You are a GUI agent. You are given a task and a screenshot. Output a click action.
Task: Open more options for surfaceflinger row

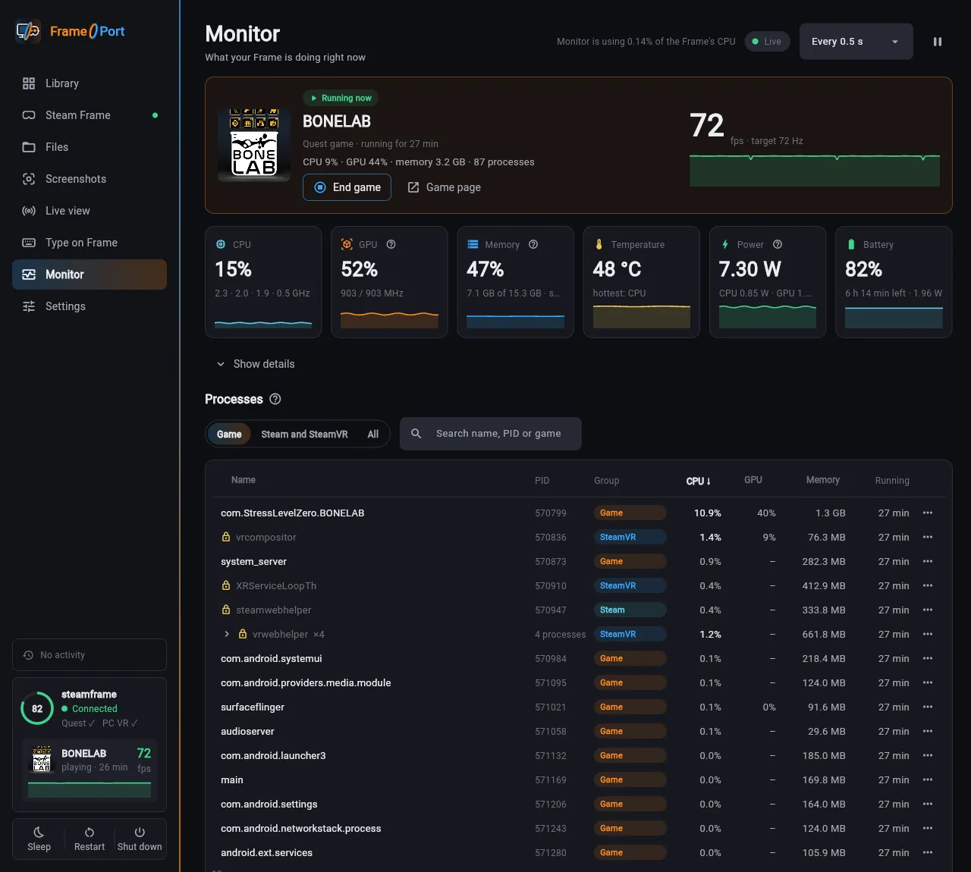928,707
